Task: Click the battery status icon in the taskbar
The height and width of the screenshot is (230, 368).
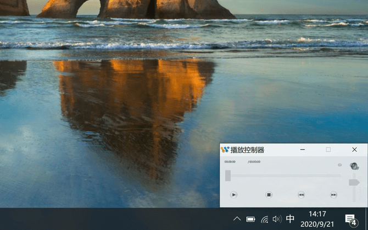Action: point(251,219)
